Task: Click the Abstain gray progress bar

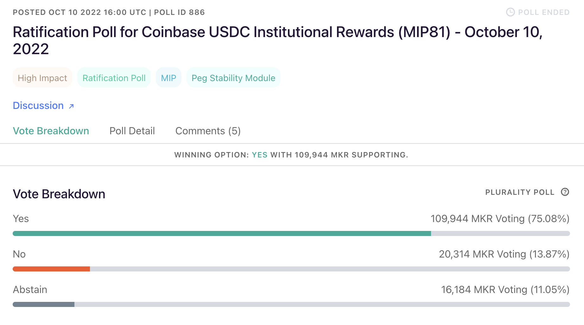Action: (43, 304)
